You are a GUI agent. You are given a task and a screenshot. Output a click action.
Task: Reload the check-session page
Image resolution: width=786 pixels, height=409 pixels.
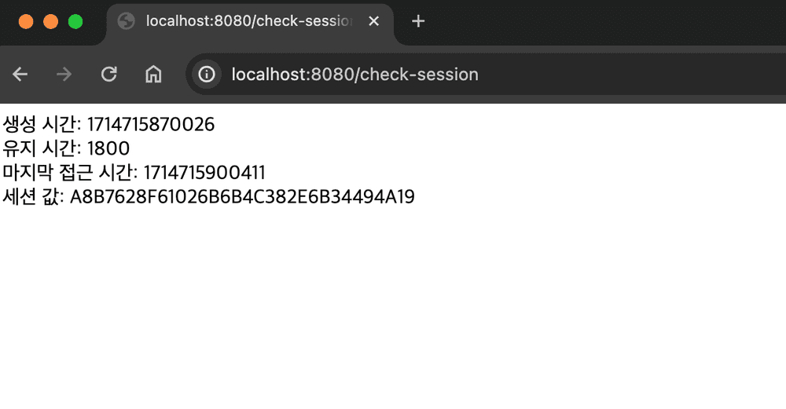(108, 74)
